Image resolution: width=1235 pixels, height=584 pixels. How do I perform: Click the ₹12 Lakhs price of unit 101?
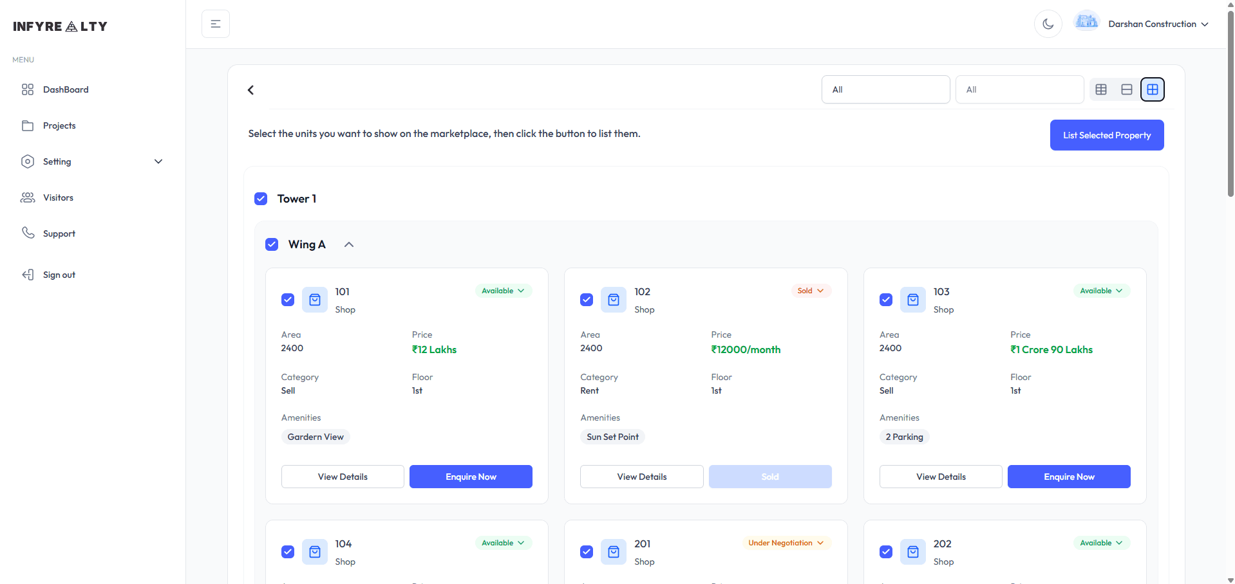(x=435, y=350)
